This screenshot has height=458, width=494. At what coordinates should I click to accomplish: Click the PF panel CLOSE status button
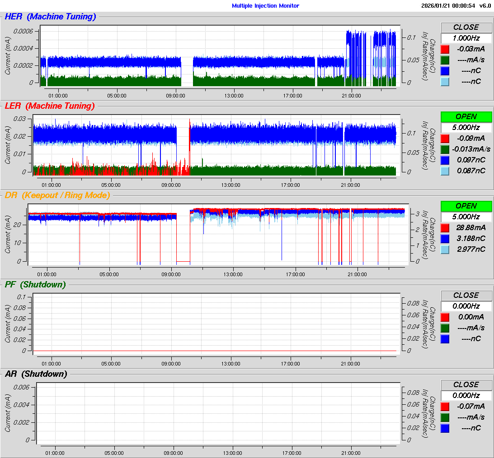[x=466, y=295]
